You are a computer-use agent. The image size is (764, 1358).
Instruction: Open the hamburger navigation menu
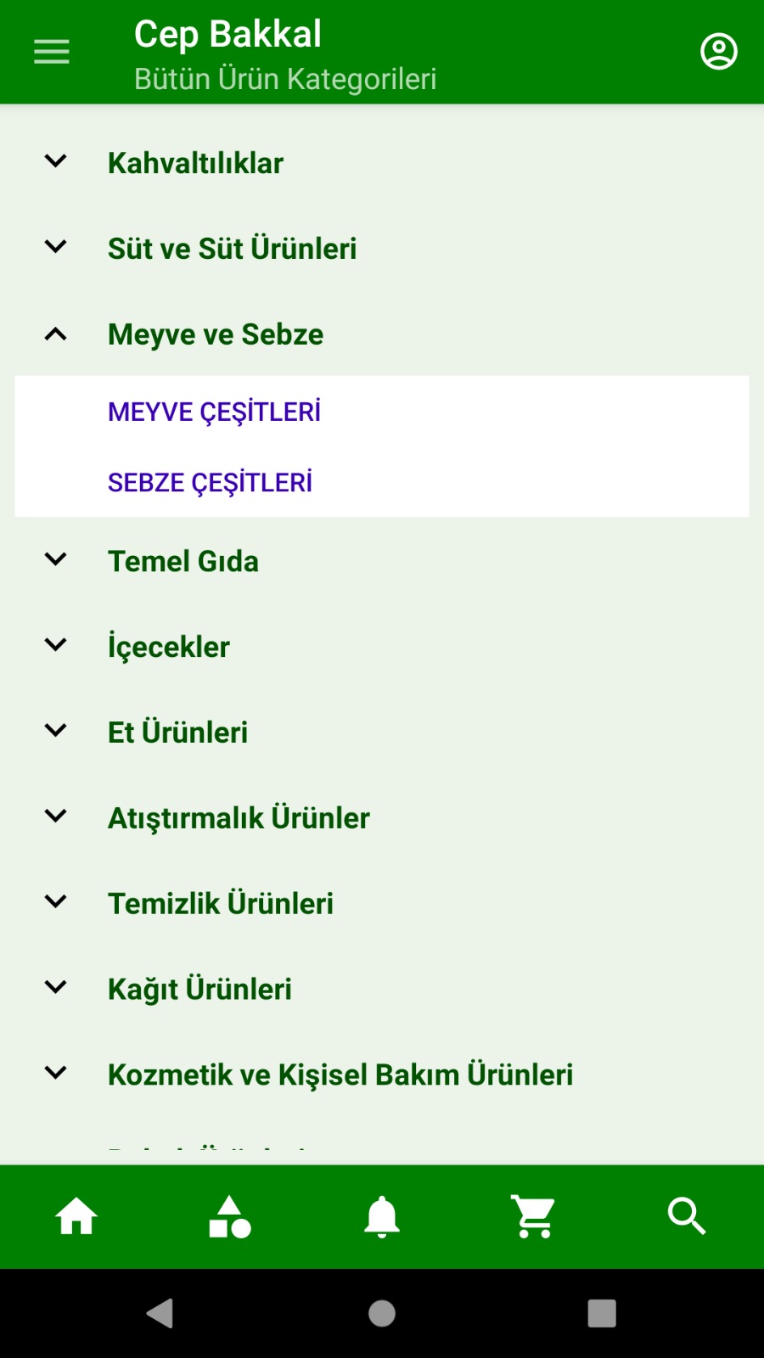pos(52,52)
